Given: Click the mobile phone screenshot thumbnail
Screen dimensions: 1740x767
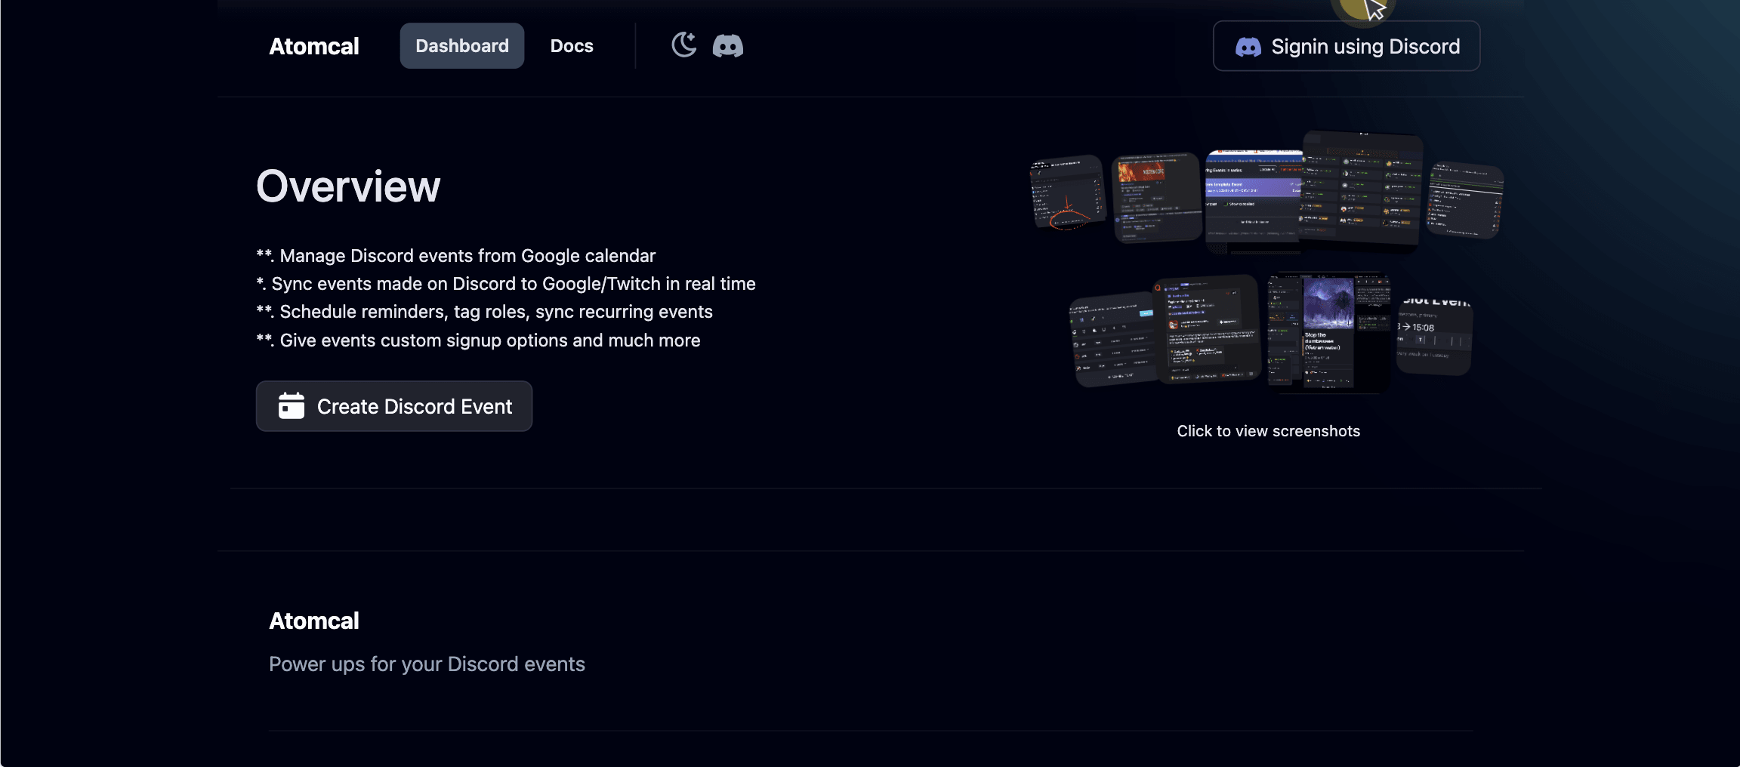Looking at the screenshot, I should [x=1327, y=331].
